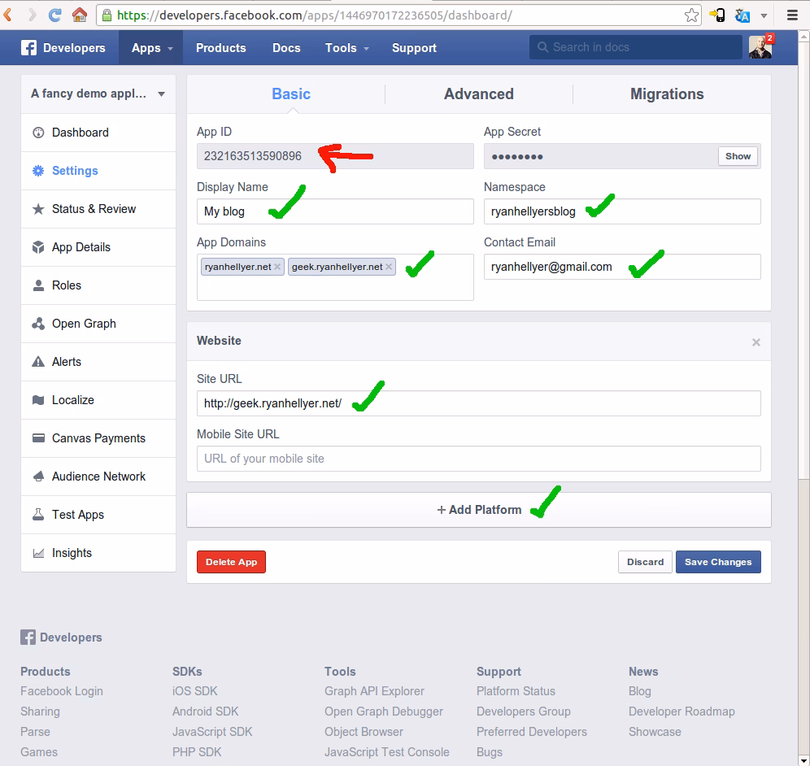Remove the ryanhellyer.net domain tag

(x=277, y=267)
